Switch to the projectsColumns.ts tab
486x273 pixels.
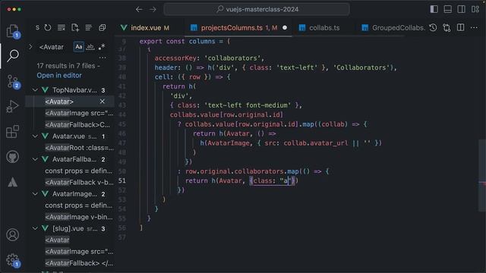pos(238,28)
